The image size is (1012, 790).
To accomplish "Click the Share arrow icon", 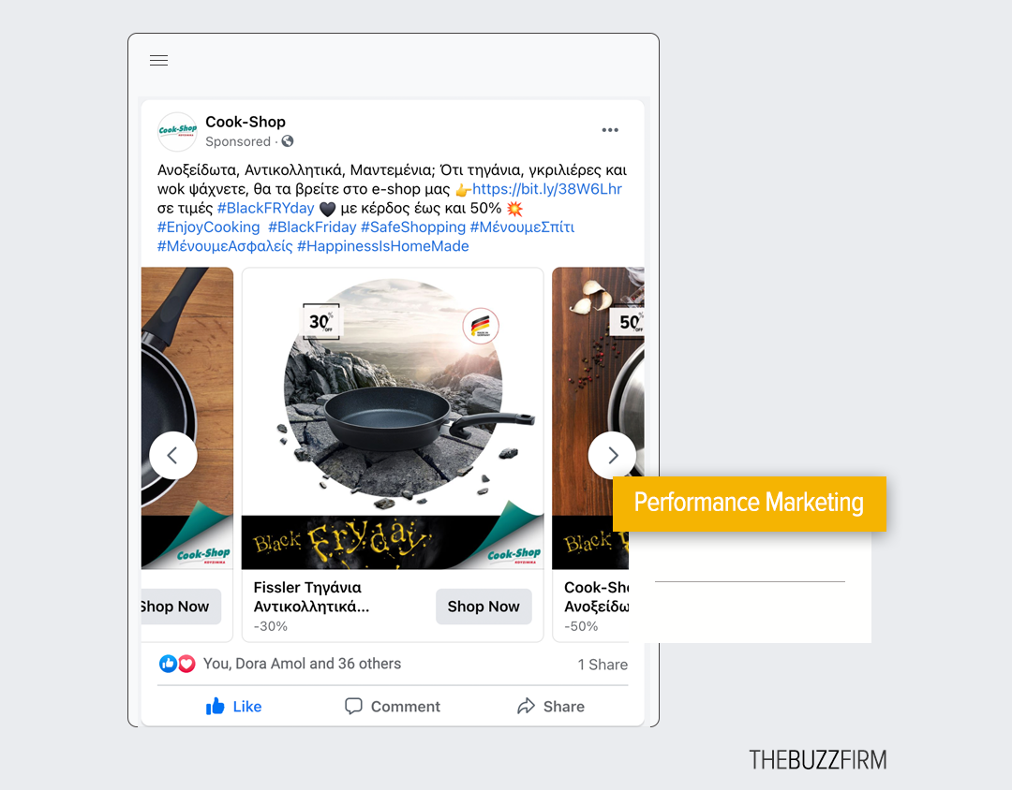I will tap(526, 706).
